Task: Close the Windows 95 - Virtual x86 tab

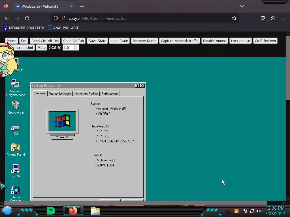Action: [71, 6]
